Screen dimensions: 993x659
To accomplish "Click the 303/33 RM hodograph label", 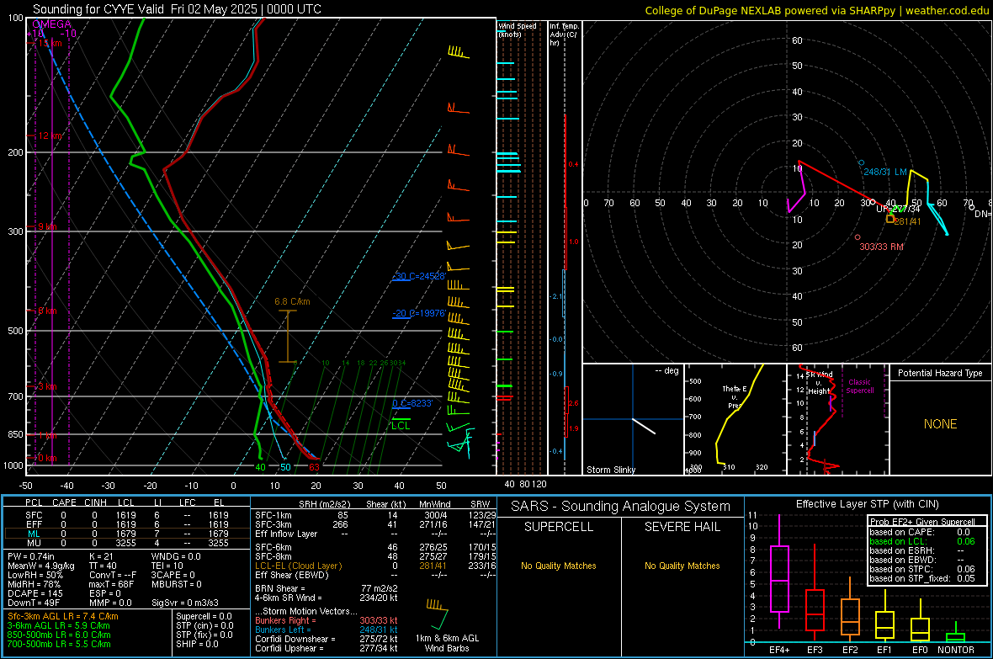I will pos(881,247).
